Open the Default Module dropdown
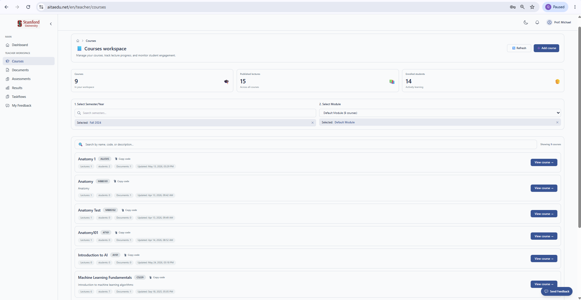The height and width of the screenshot is (300, 581). pos(440,113)
